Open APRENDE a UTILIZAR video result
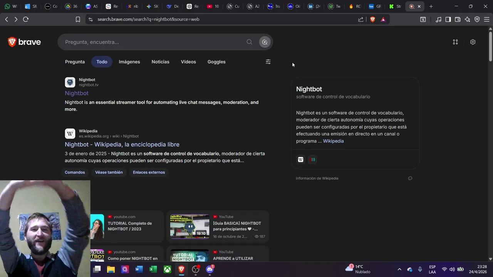Image resolution: width=493 pixels, height=277 pixels. (233, 259)
